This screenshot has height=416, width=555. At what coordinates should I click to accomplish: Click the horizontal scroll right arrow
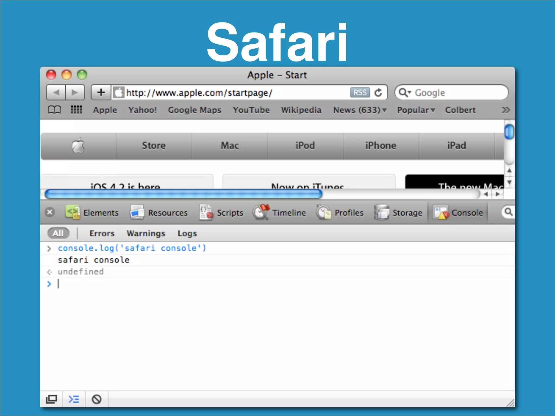498,194
